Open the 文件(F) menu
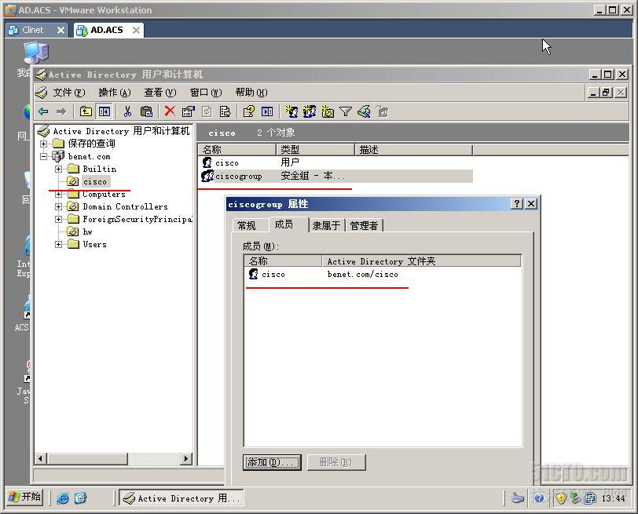This screenshot has width=638, height=514. click(69, 93)
